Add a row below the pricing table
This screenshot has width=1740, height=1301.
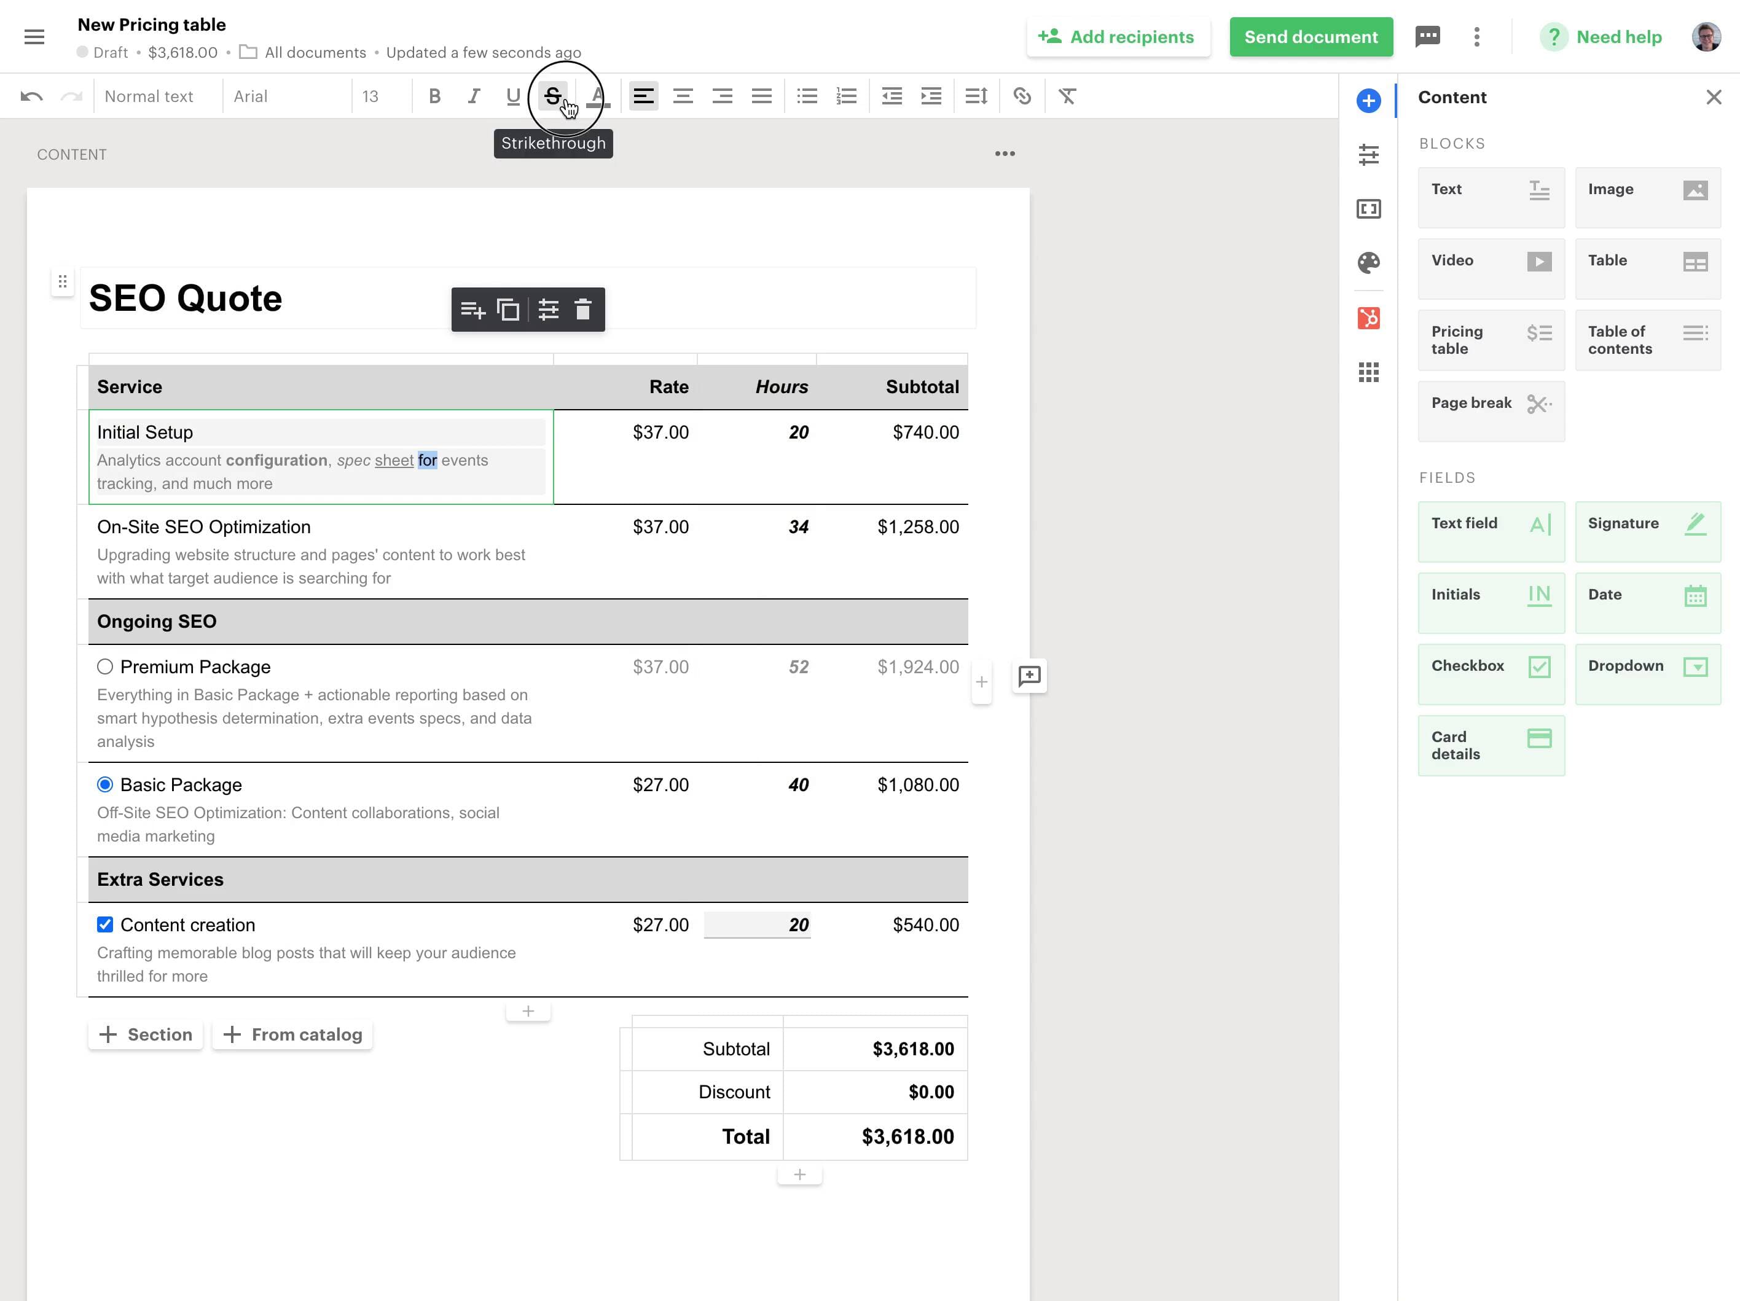click(528, 1012)
